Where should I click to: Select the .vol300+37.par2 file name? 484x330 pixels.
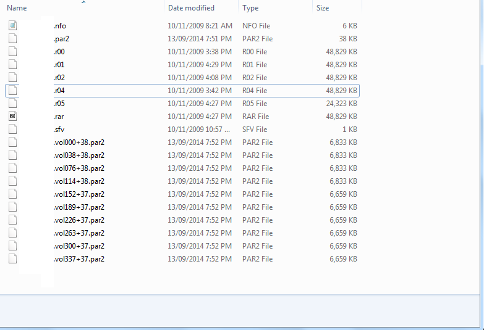point(79,246)
